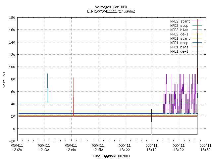Click the 'NPD1 bias' legend label
This screenshot has height=159, width=212.
[x=179, y=47]
